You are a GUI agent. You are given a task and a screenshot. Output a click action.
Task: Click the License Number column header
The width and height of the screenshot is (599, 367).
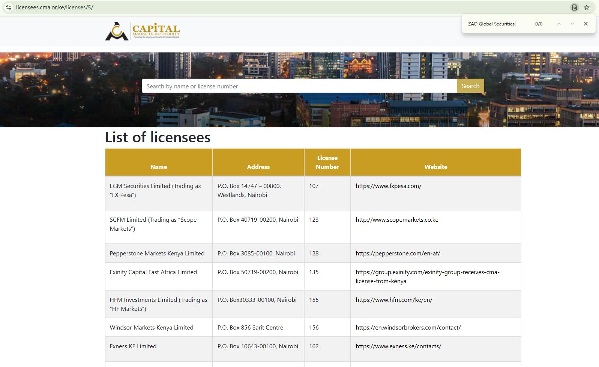coord(327,162)
